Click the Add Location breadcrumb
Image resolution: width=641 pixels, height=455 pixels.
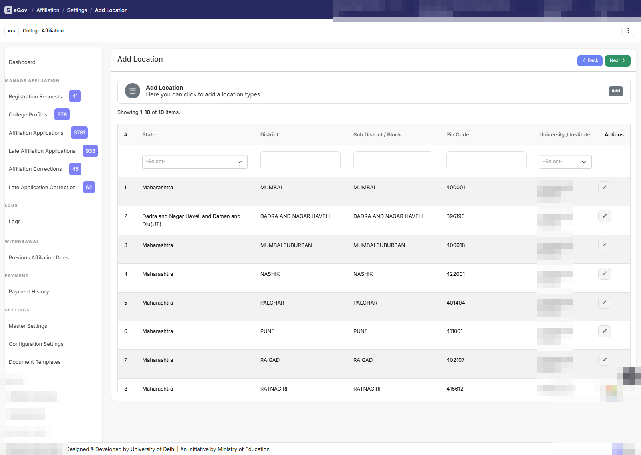pyautogui.click(x=111, y=10)
